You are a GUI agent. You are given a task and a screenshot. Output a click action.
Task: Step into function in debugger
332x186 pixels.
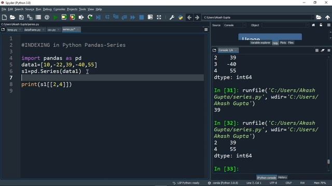(x=116, y=17)
